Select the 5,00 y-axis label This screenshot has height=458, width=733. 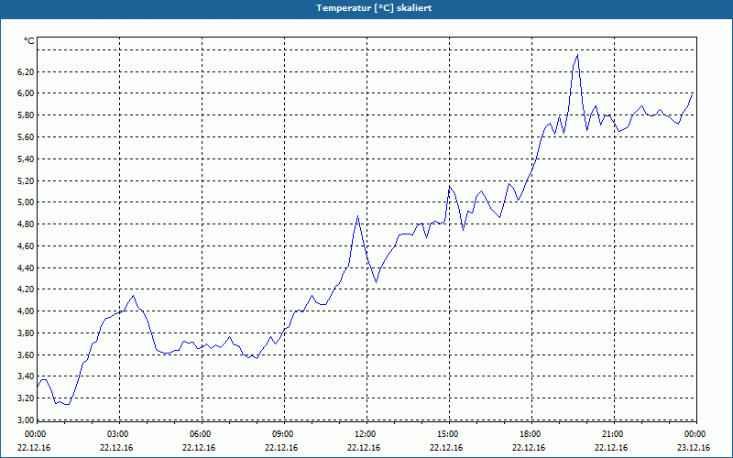27,202
